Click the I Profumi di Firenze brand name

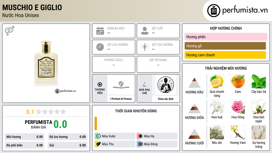click(121, 99)
